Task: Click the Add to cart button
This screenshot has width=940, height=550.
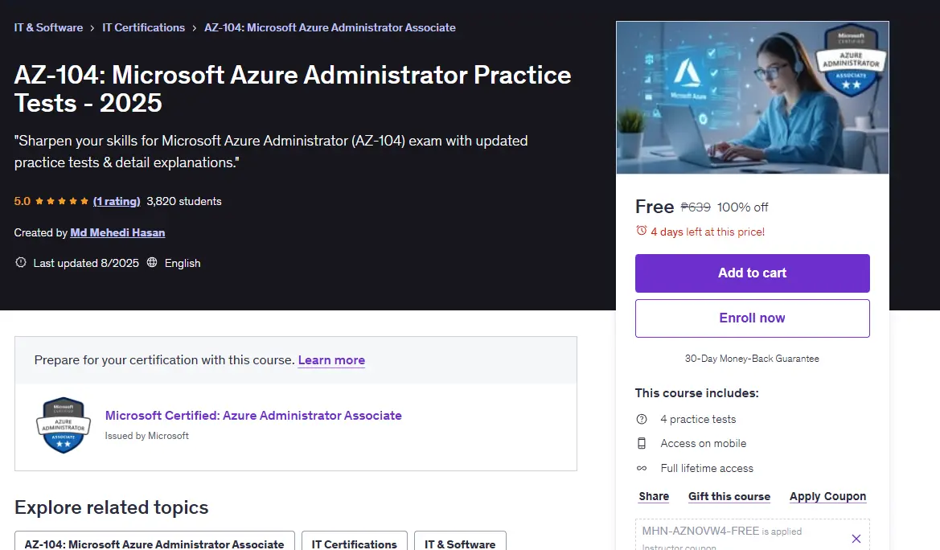Action: [x=753, y=273]
